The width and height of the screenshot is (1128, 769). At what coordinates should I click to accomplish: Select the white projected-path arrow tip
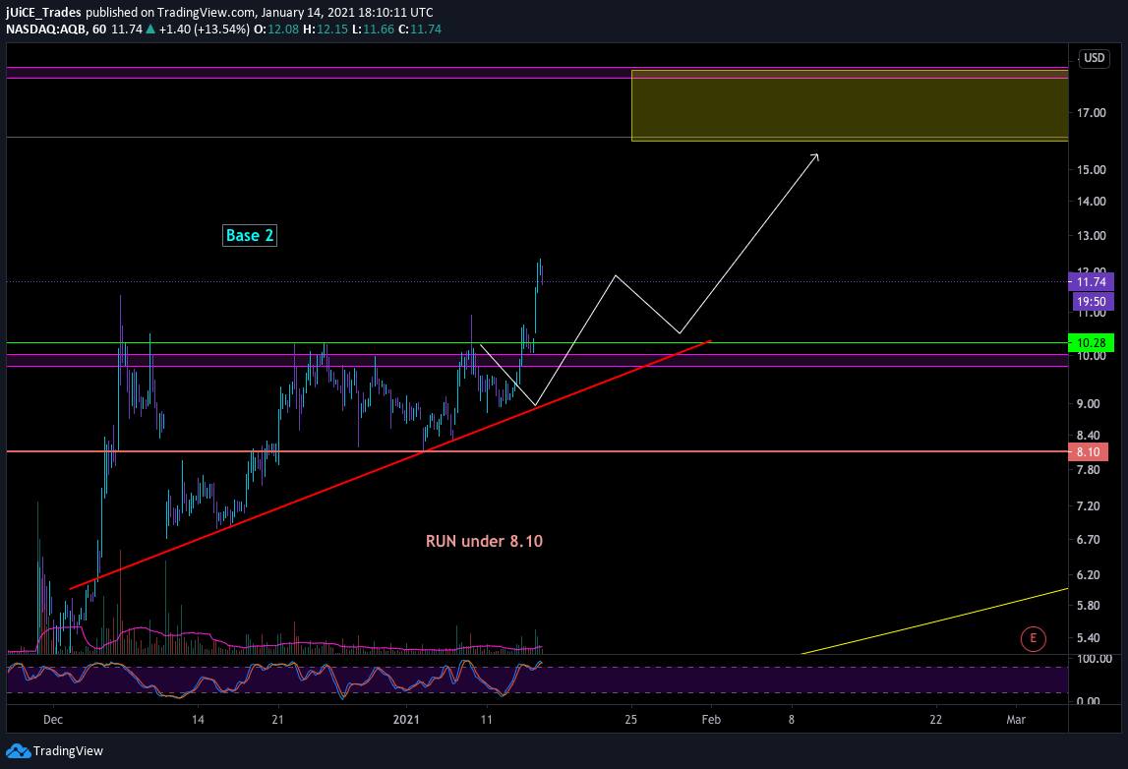816,156
